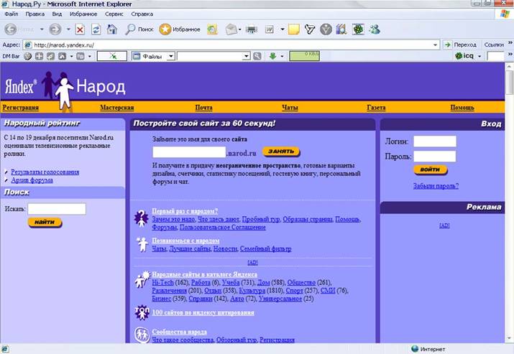Go to Регистрация in orange nav bar

pos(20,108)
